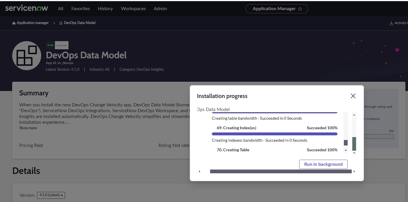Click the Application Manager title pill
Image resolution: width=408 pixels, height=202 pixels.
point(277,9)
